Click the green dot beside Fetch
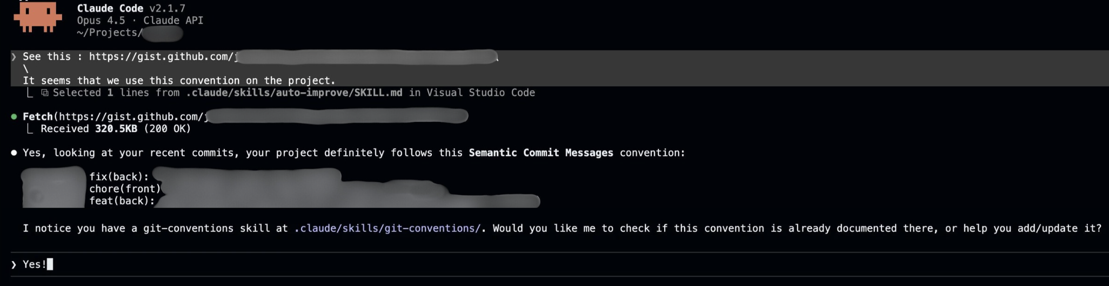Screen dimensions: 1109x286 pyautogui.click(x=14, y=117)
